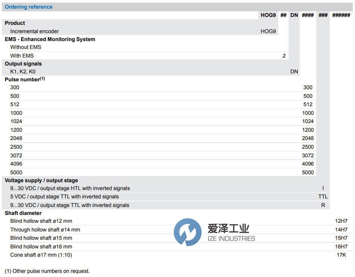Select Blind hollow shaft ø12 mm

point(44,221)
